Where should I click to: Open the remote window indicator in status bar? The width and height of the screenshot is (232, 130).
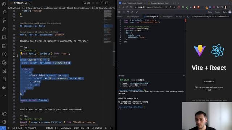coord(3,128)
